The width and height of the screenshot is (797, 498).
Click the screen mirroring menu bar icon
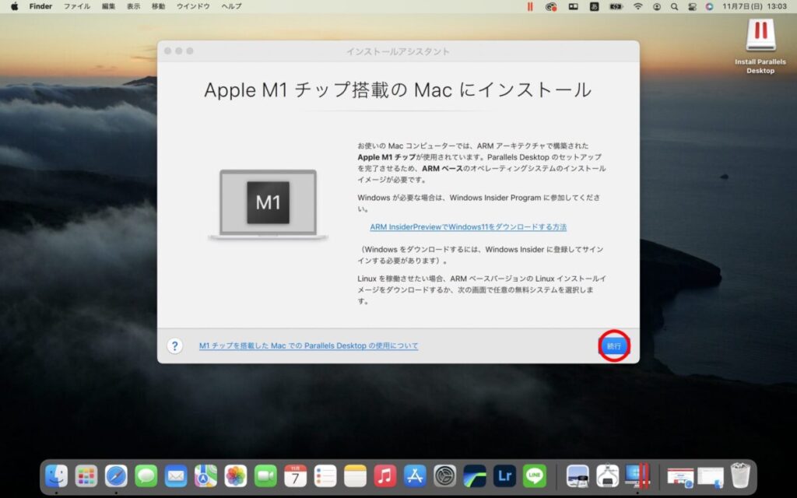pos(573,6)
